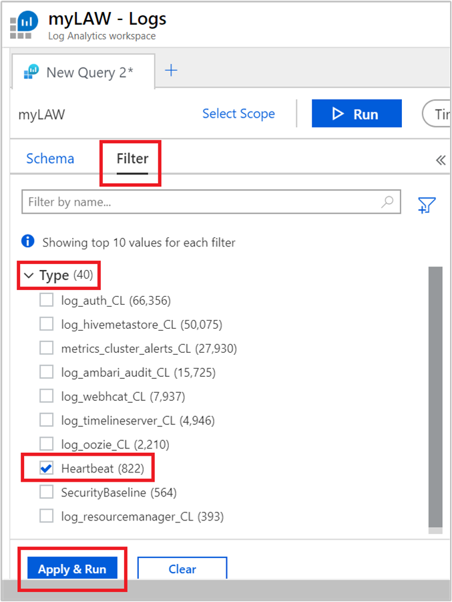Open a new query tab with the plus icon
Screen dimensions: 452x602
[x=172, y=69]
